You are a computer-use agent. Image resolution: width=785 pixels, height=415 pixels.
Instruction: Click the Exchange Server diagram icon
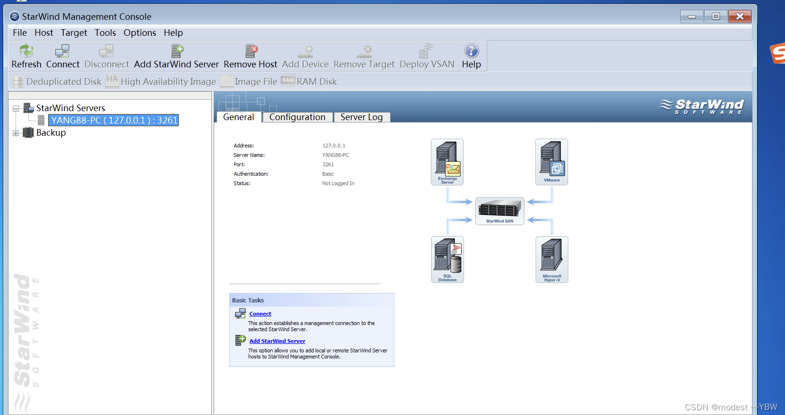click(447, 162)
